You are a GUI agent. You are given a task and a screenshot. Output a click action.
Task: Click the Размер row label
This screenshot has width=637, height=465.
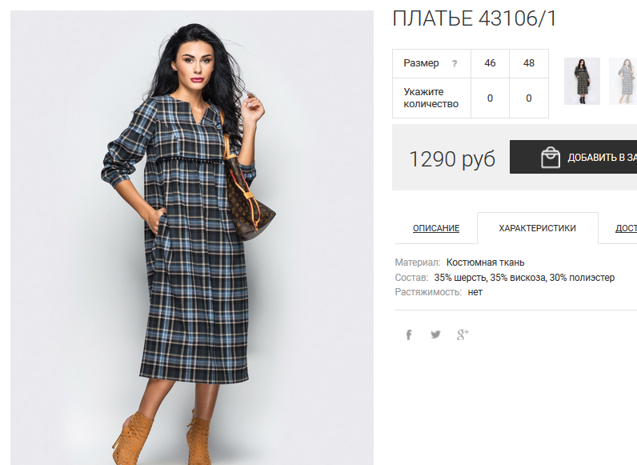[421, 63]
